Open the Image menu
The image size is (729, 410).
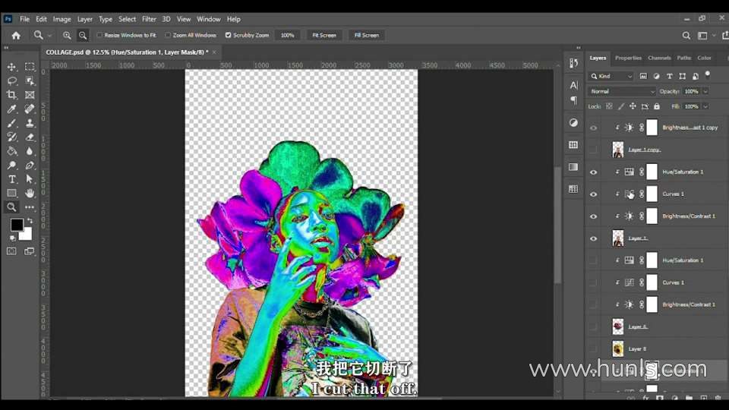click(62, 19)
